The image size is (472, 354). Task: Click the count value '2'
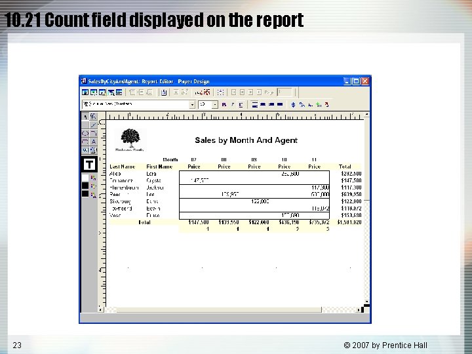[x=298, y=229]
